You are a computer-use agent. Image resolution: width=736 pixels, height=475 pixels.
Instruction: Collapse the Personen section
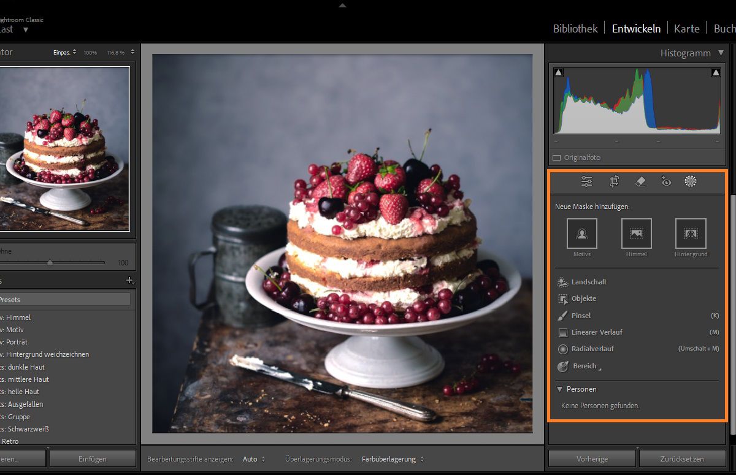pos(560,389)
